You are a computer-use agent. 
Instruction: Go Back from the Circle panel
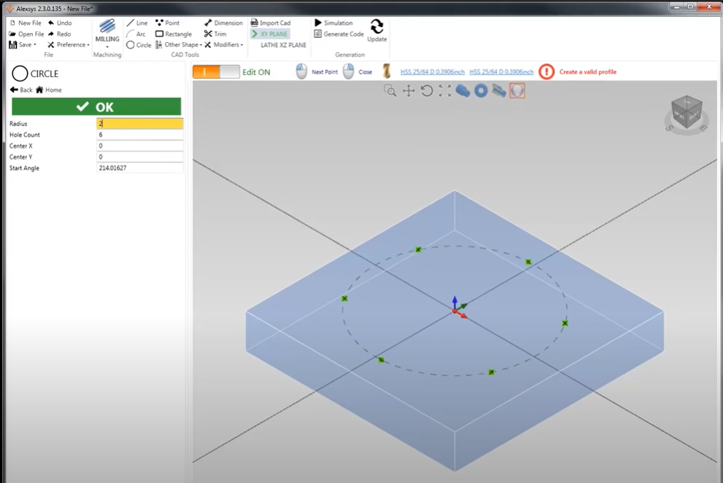coord(21,90)
